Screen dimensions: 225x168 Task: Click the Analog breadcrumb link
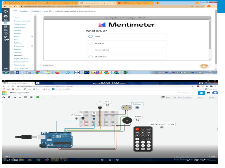(x=24, y=11)
